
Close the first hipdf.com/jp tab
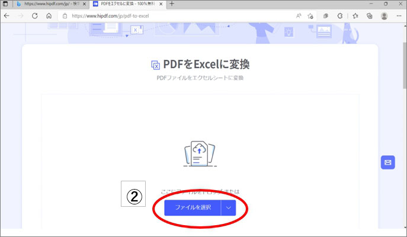point(84,4)
